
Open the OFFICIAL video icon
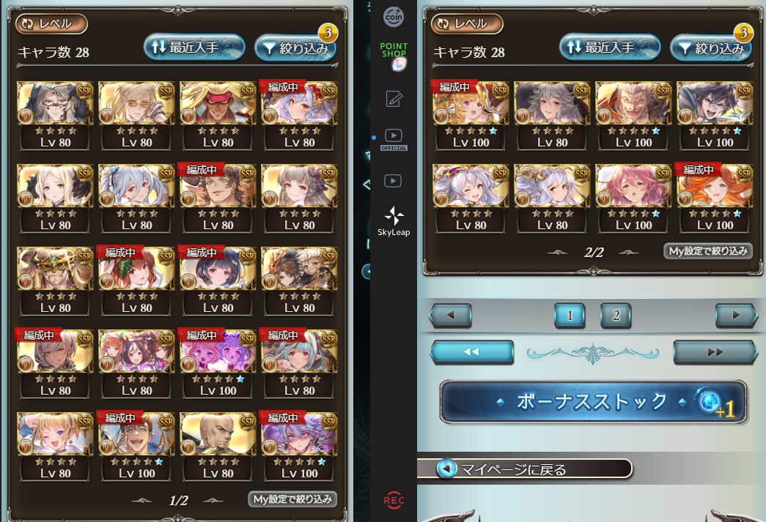point(394,140)
